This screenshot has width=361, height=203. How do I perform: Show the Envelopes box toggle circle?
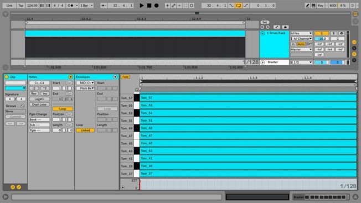[115, 77]
